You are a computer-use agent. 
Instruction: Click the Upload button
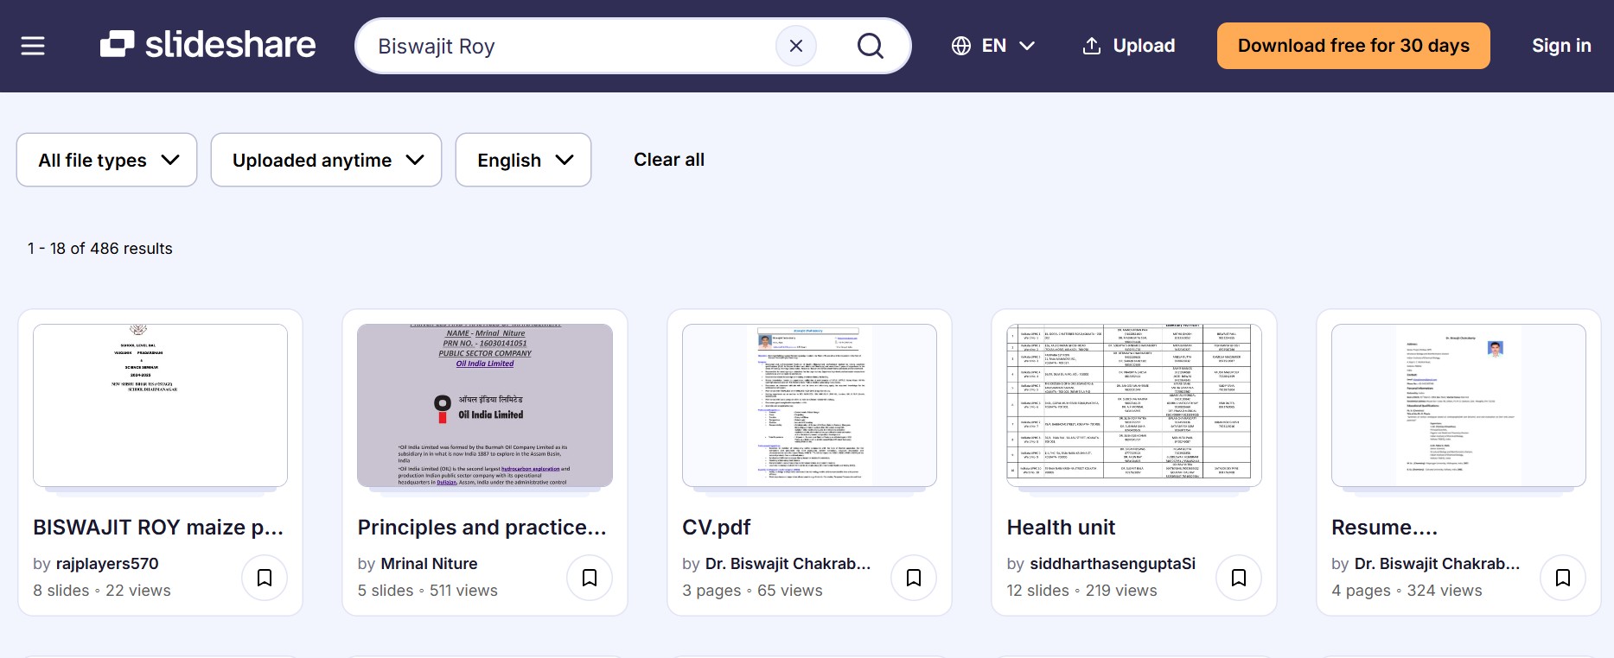point(1128,46)
